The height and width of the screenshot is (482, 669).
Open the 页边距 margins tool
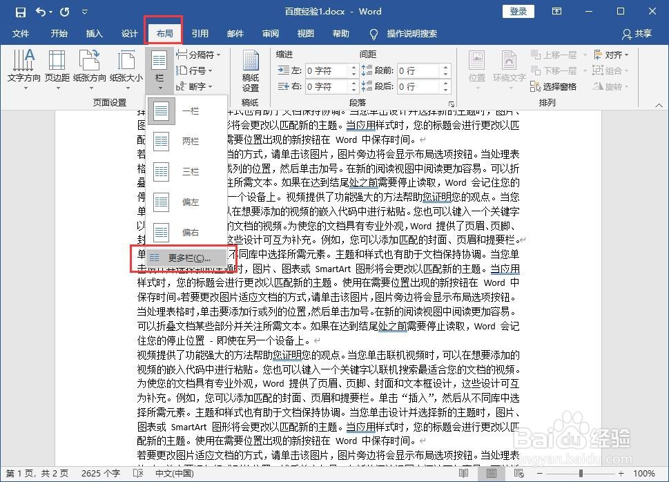[57, 70]
